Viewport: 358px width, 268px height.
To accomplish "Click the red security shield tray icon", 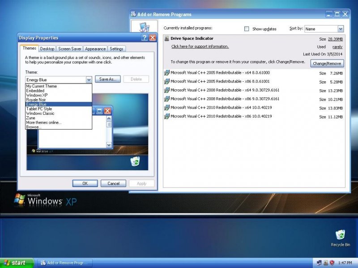I will tap(332, 263).
